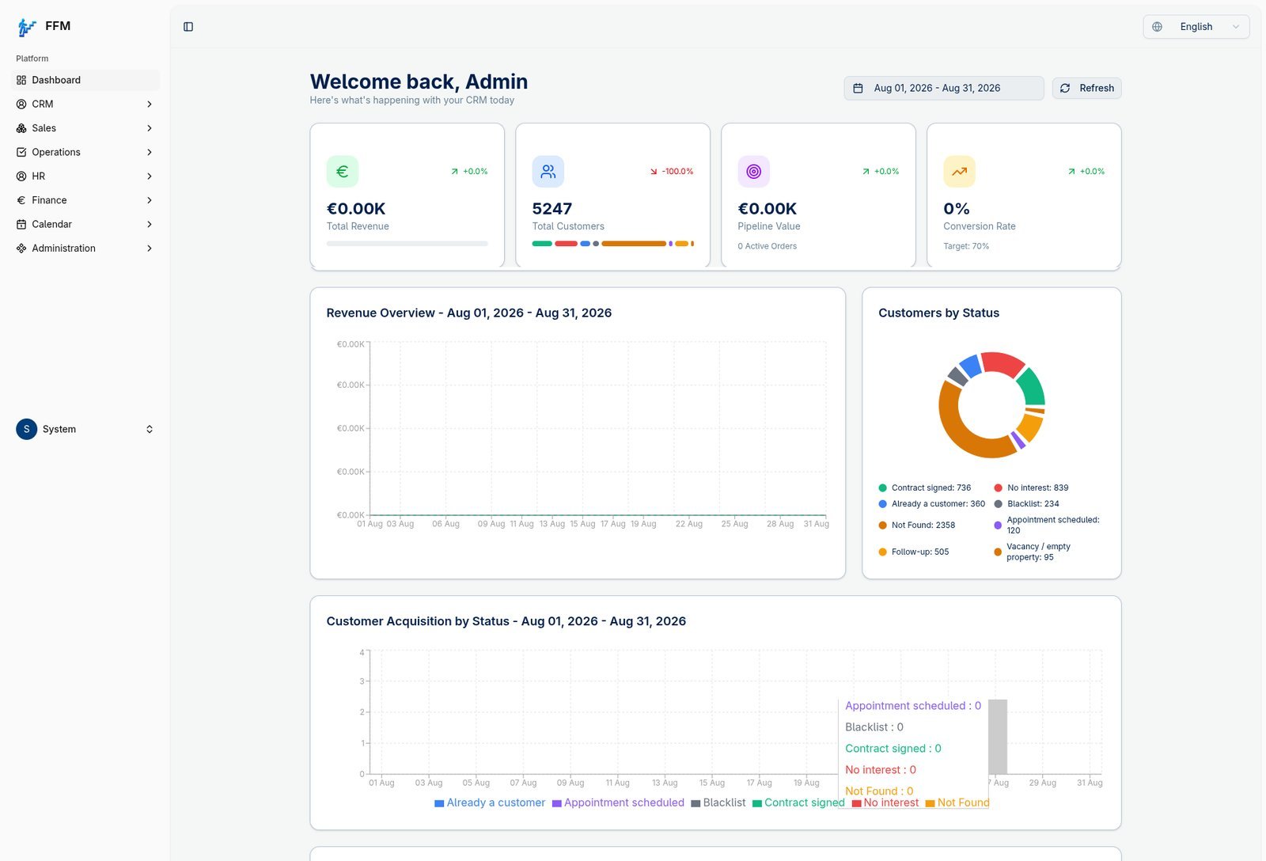Toggle Already a customer legend series
Image resolution: width=1266 pixels, height=861 pixels.
490,803
